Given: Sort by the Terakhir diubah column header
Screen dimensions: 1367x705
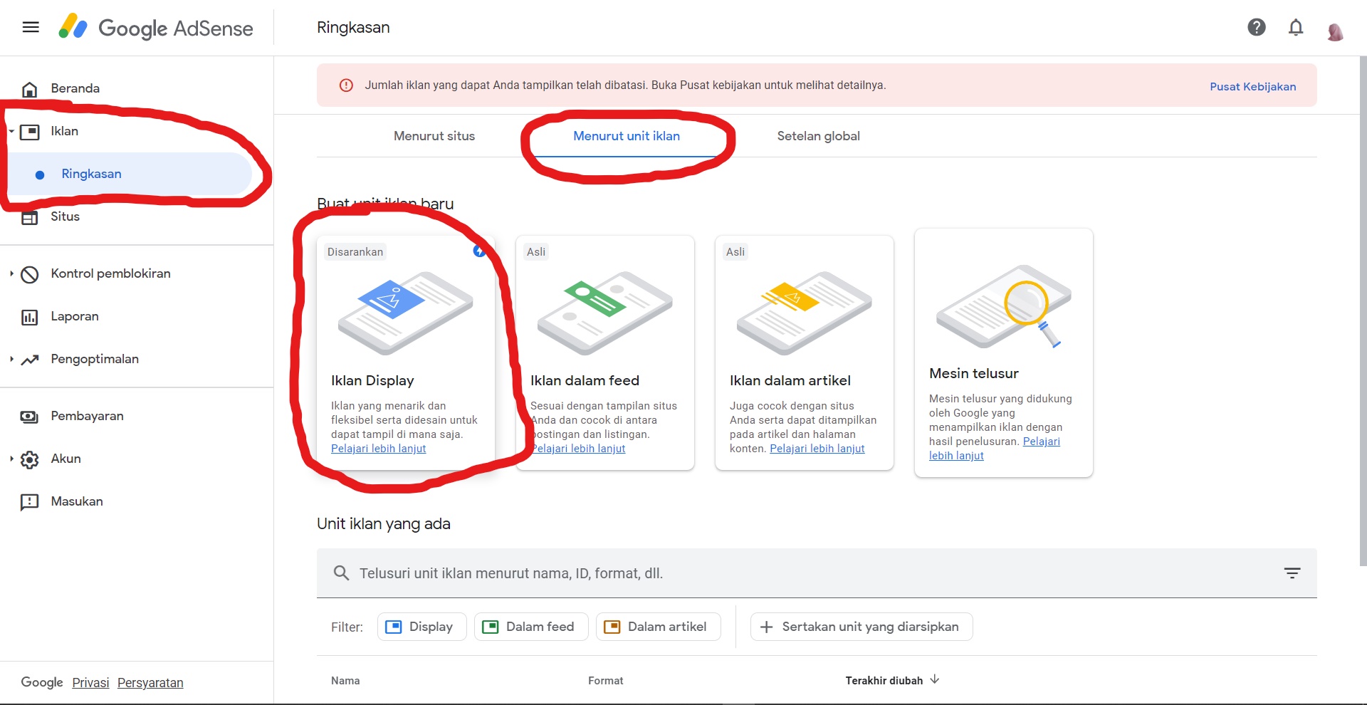Looking at the screenshot, I should click(884, 681).
